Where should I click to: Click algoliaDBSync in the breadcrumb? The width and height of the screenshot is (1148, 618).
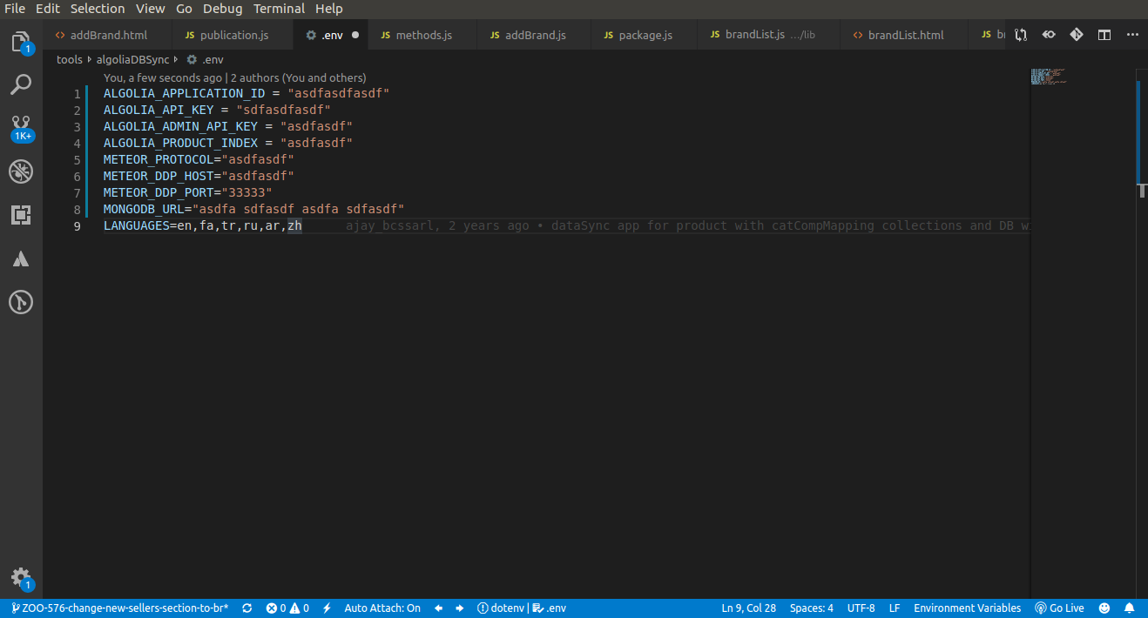click(x=132, y=59)
